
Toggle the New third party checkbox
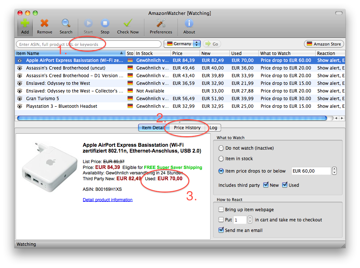click(266, 185)
